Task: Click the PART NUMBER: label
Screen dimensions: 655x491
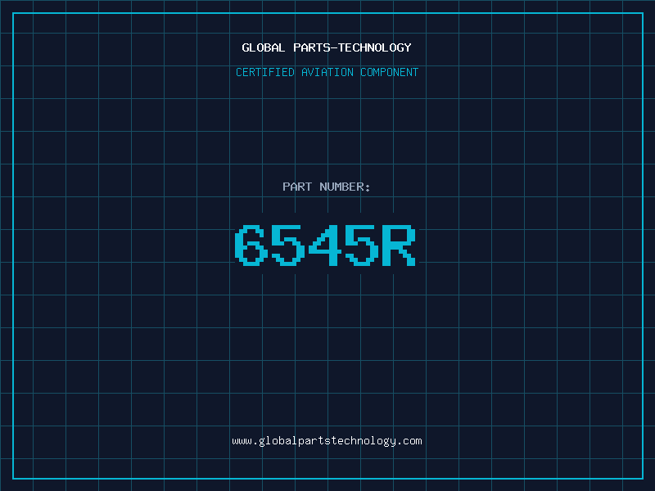Action: pyautogui.click(x=326, y=187)
